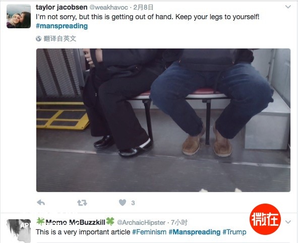298x243 pixels.
Task: View the 翻译自英文 translation
Action: [60, 39]
